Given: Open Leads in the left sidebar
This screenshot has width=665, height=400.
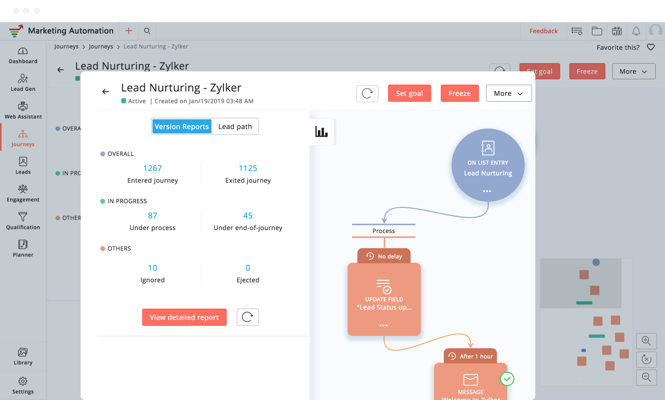Looking at the screenshot, I should (x=23, y=166).
